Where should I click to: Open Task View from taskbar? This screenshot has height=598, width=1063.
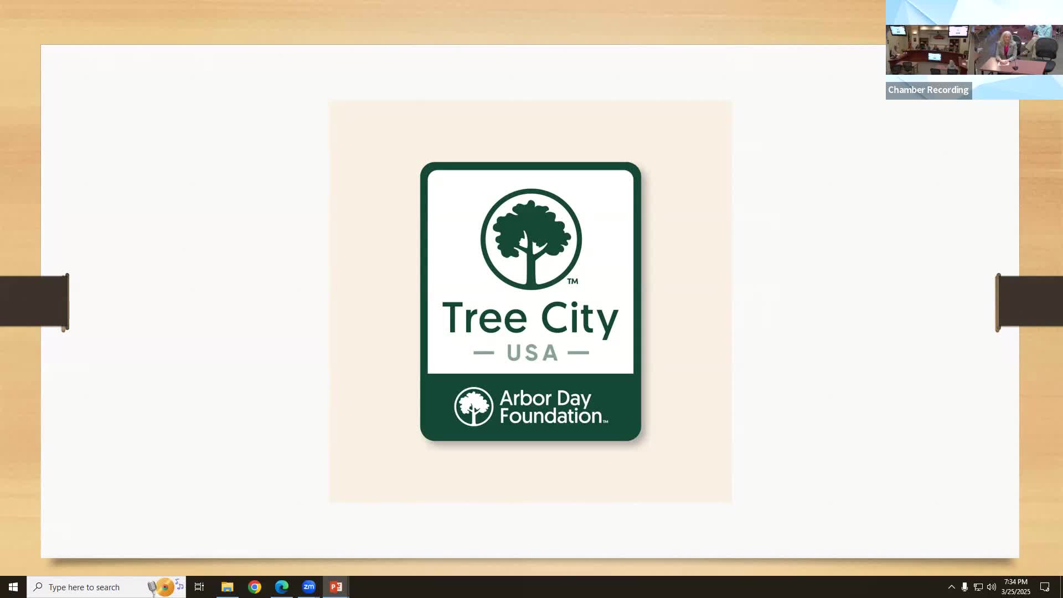coord(199,587)
